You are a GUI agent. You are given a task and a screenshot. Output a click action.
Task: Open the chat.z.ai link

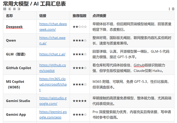(52, 54)
